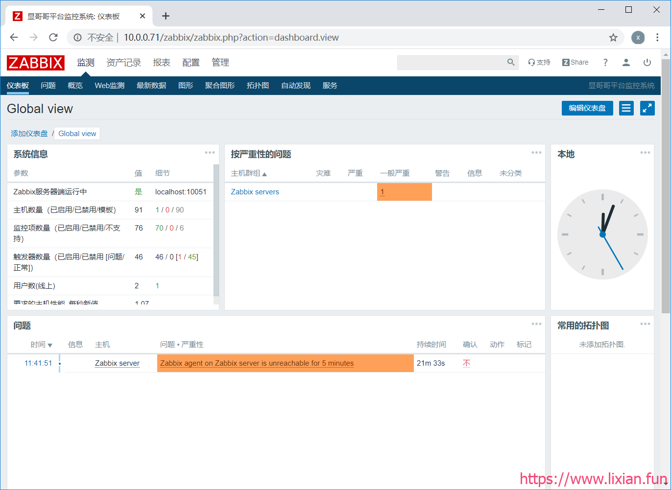Screen dimensions: 671x490
Task: Open 问题 widget three-dot menu
Action: [536, 324]
